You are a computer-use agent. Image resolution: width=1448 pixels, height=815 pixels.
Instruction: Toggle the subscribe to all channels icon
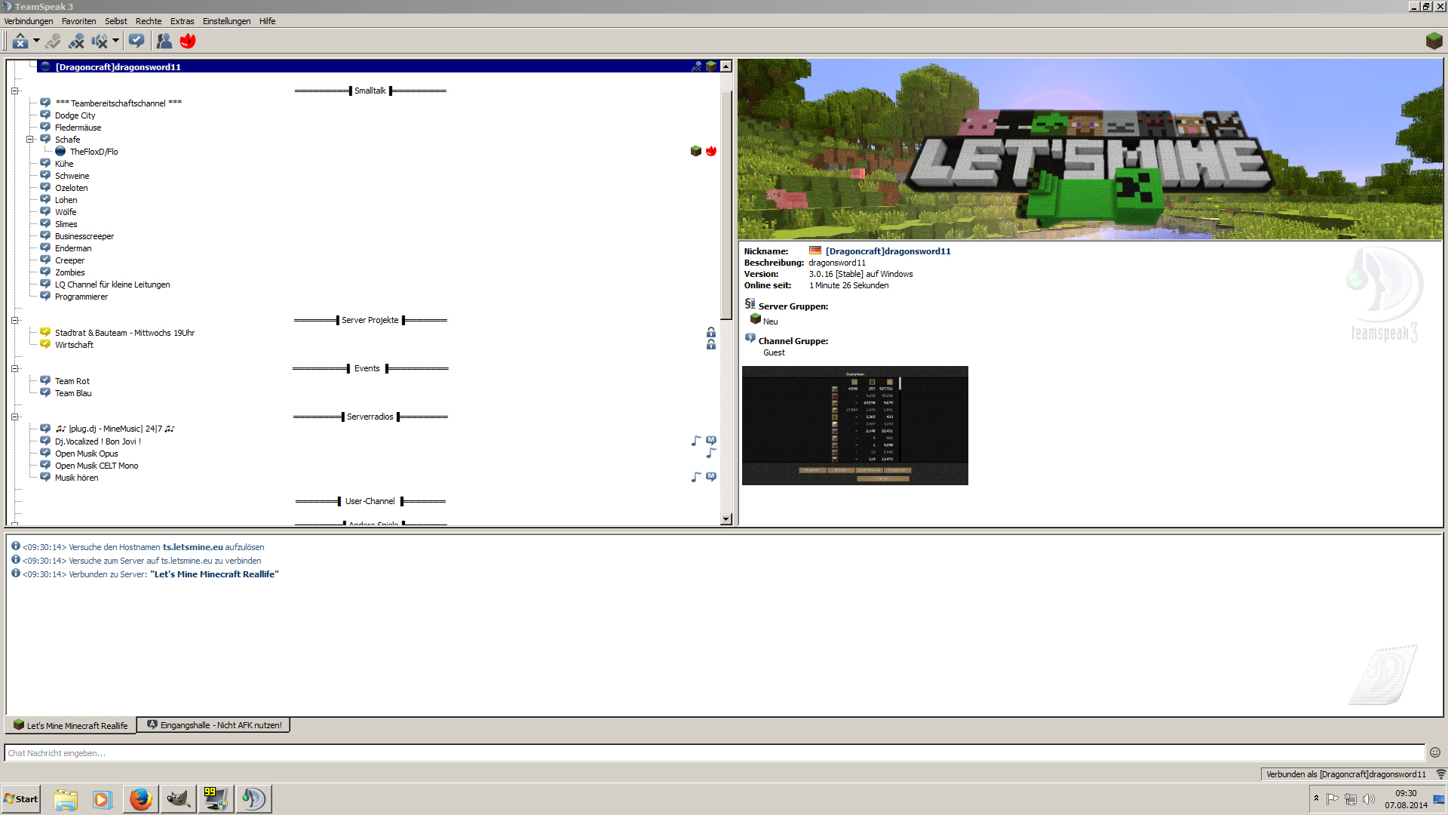tap(137, 41)
